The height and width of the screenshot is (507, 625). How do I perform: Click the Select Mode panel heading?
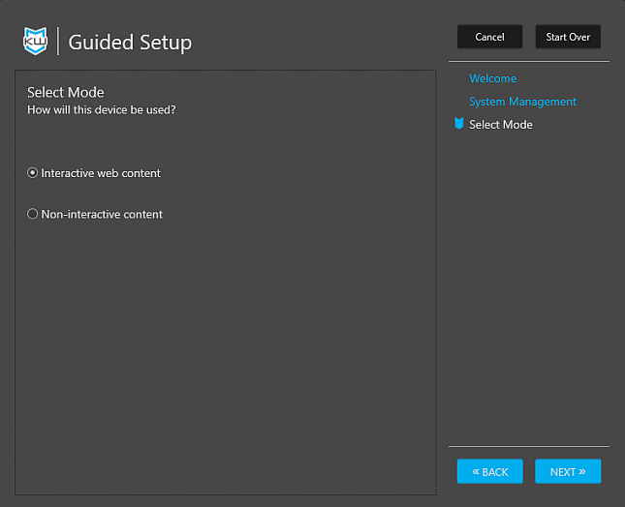(x=65, y=92)
